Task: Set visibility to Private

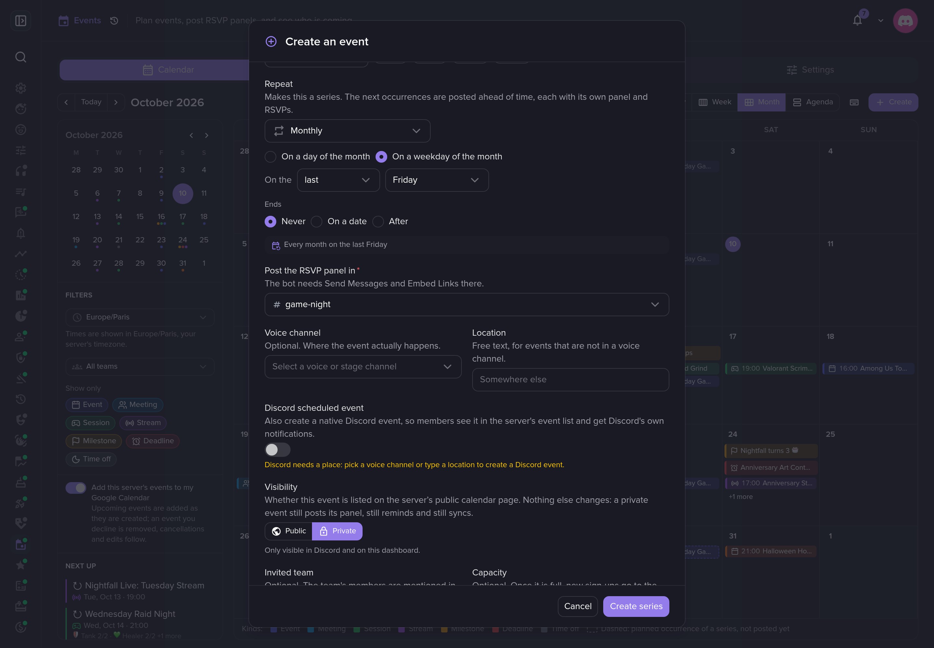Action: (337, 531)
